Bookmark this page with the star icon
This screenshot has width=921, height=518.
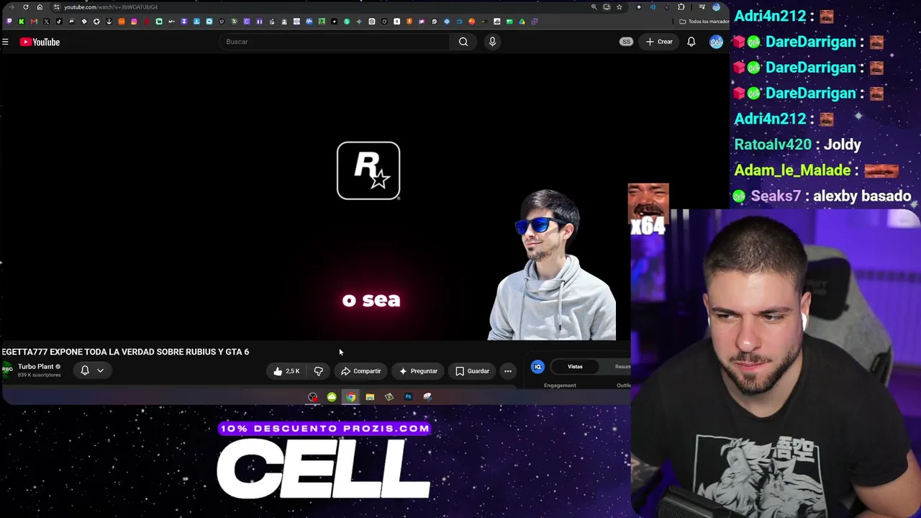pos(619,7)
